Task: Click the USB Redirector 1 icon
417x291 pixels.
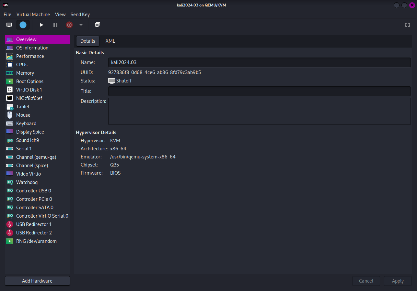Action: coord(10,224)
